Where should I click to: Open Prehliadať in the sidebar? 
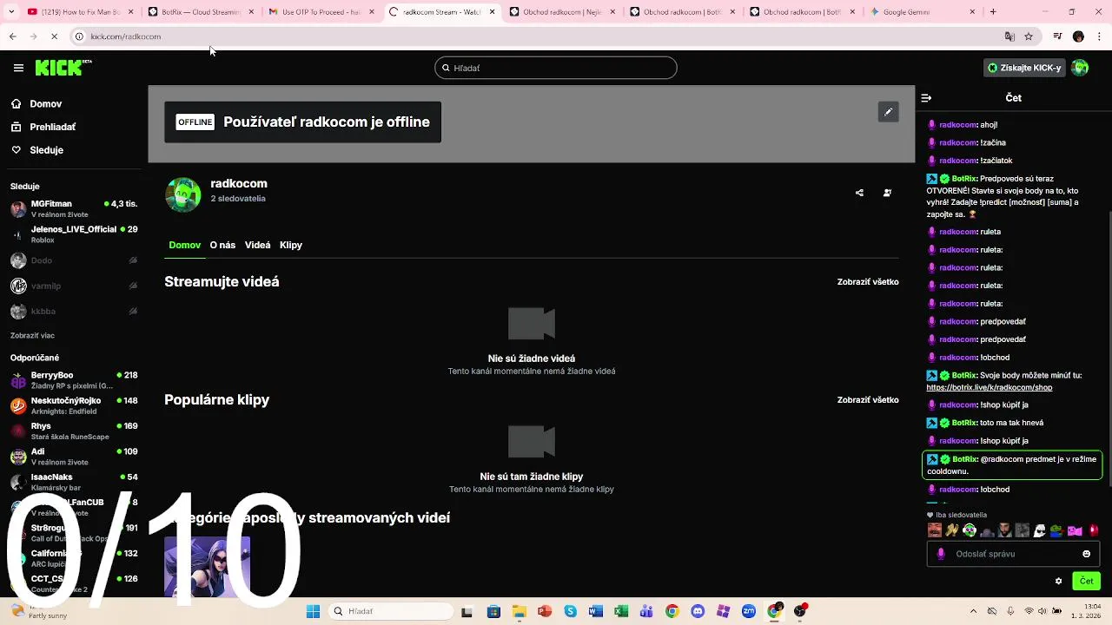click(x=43, y=127)
